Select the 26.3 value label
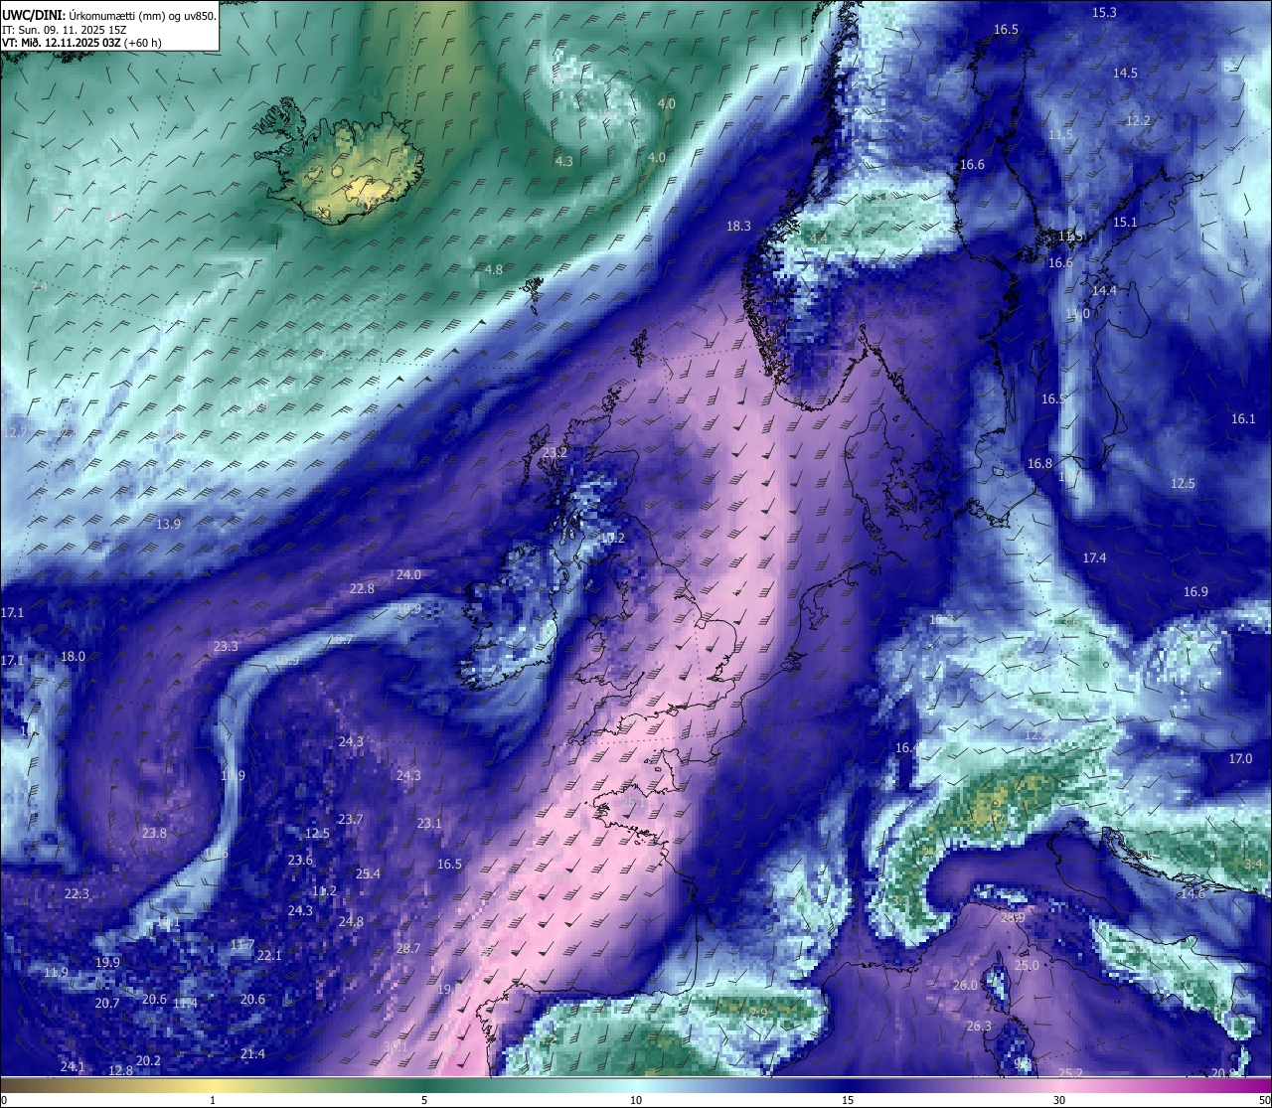 click(979, 1027)
